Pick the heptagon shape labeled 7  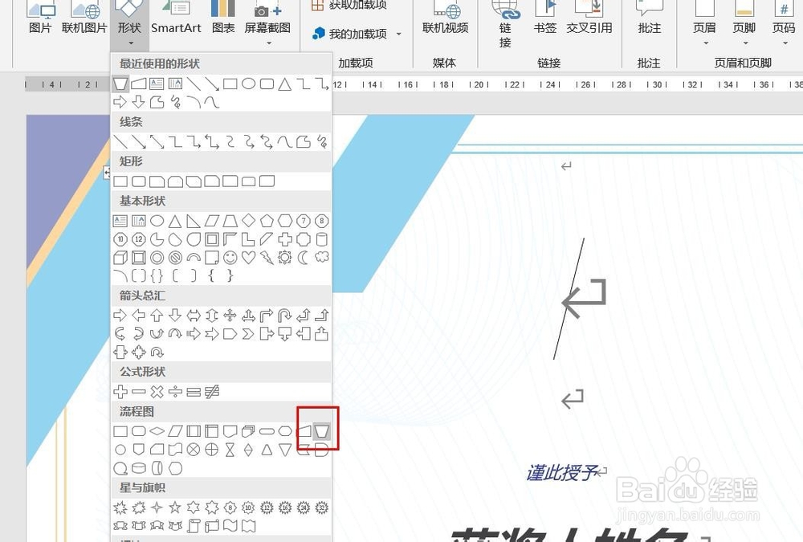pos(304,221)
